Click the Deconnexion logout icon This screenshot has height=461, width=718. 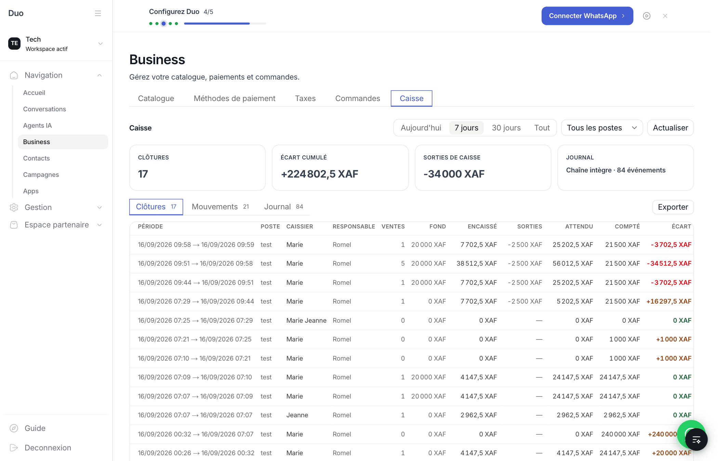pyautogui.click(x=14, y=448)
